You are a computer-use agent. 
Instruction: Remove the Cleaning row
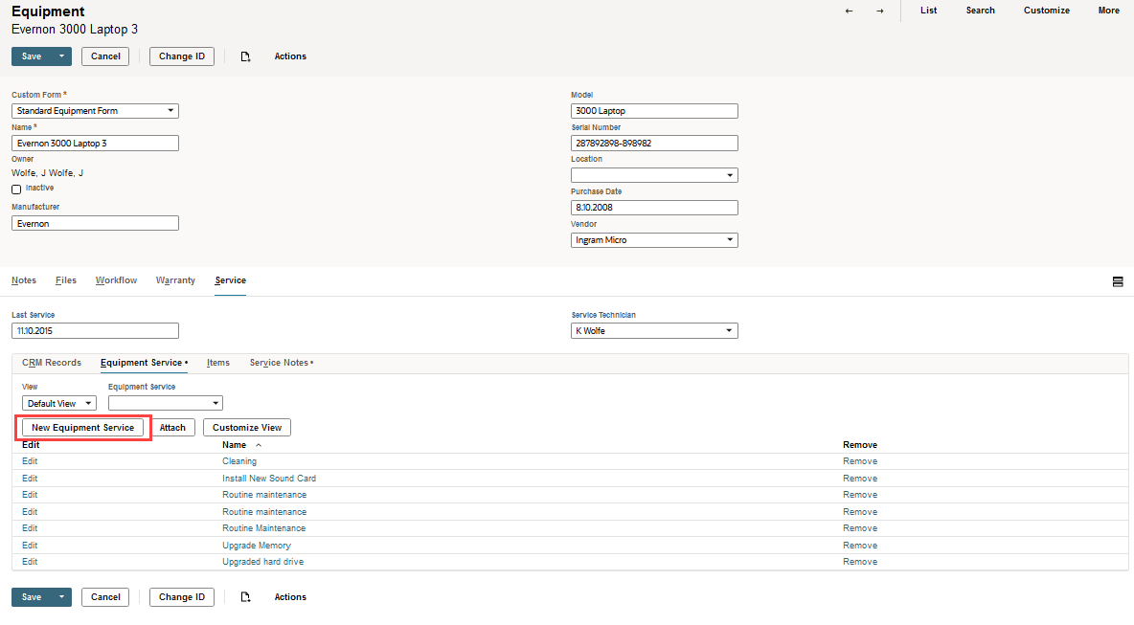[860, 461]
